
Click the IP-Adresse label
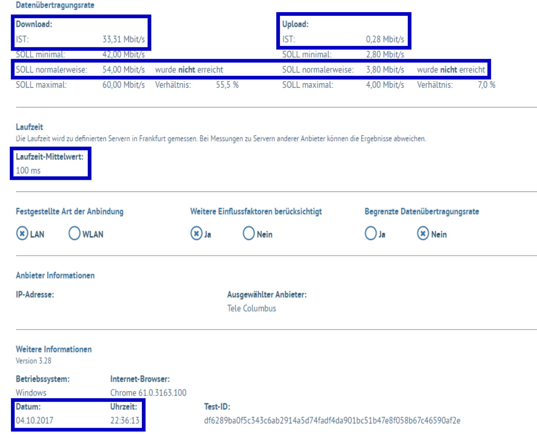tap(35, 295)
